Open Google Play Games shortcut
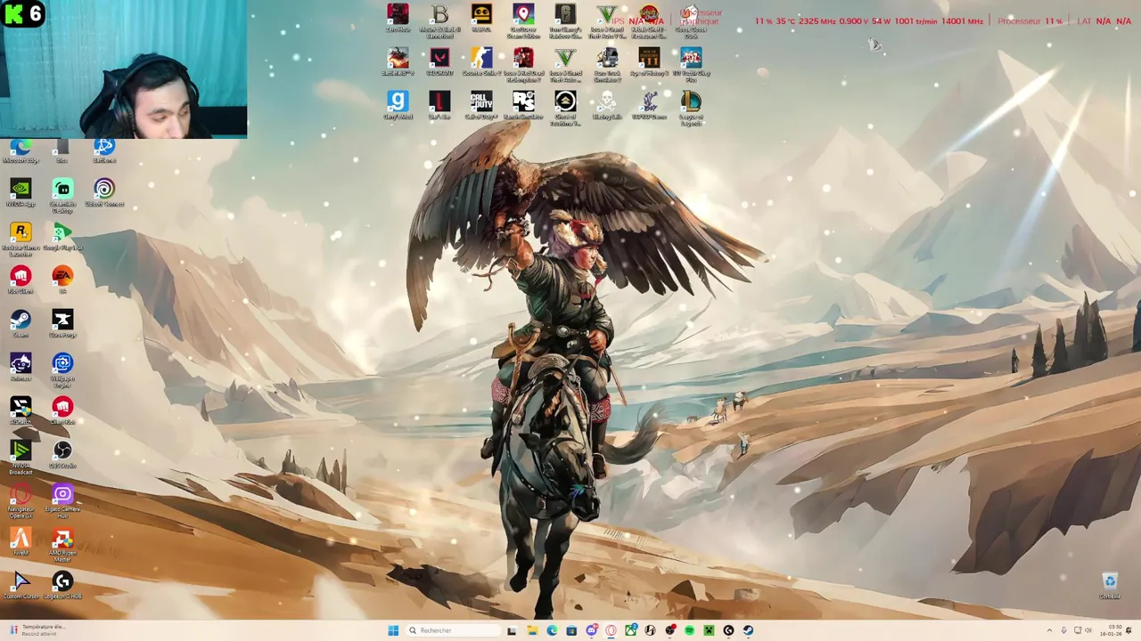Image resolution: width=1141 pixels, height=641 pixels. click(x=62, y=237)
